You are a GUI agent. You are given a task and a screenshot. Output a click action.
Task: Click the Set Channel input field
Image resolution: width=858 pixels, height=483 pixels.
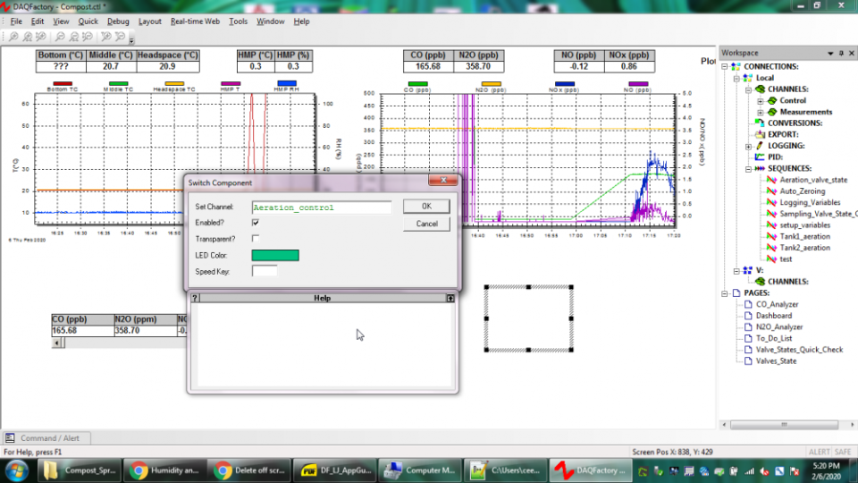(322, 207)
